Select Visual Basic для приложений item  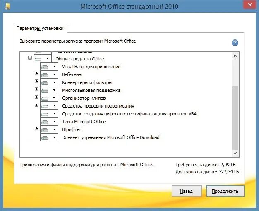click(x=91, y=67)
